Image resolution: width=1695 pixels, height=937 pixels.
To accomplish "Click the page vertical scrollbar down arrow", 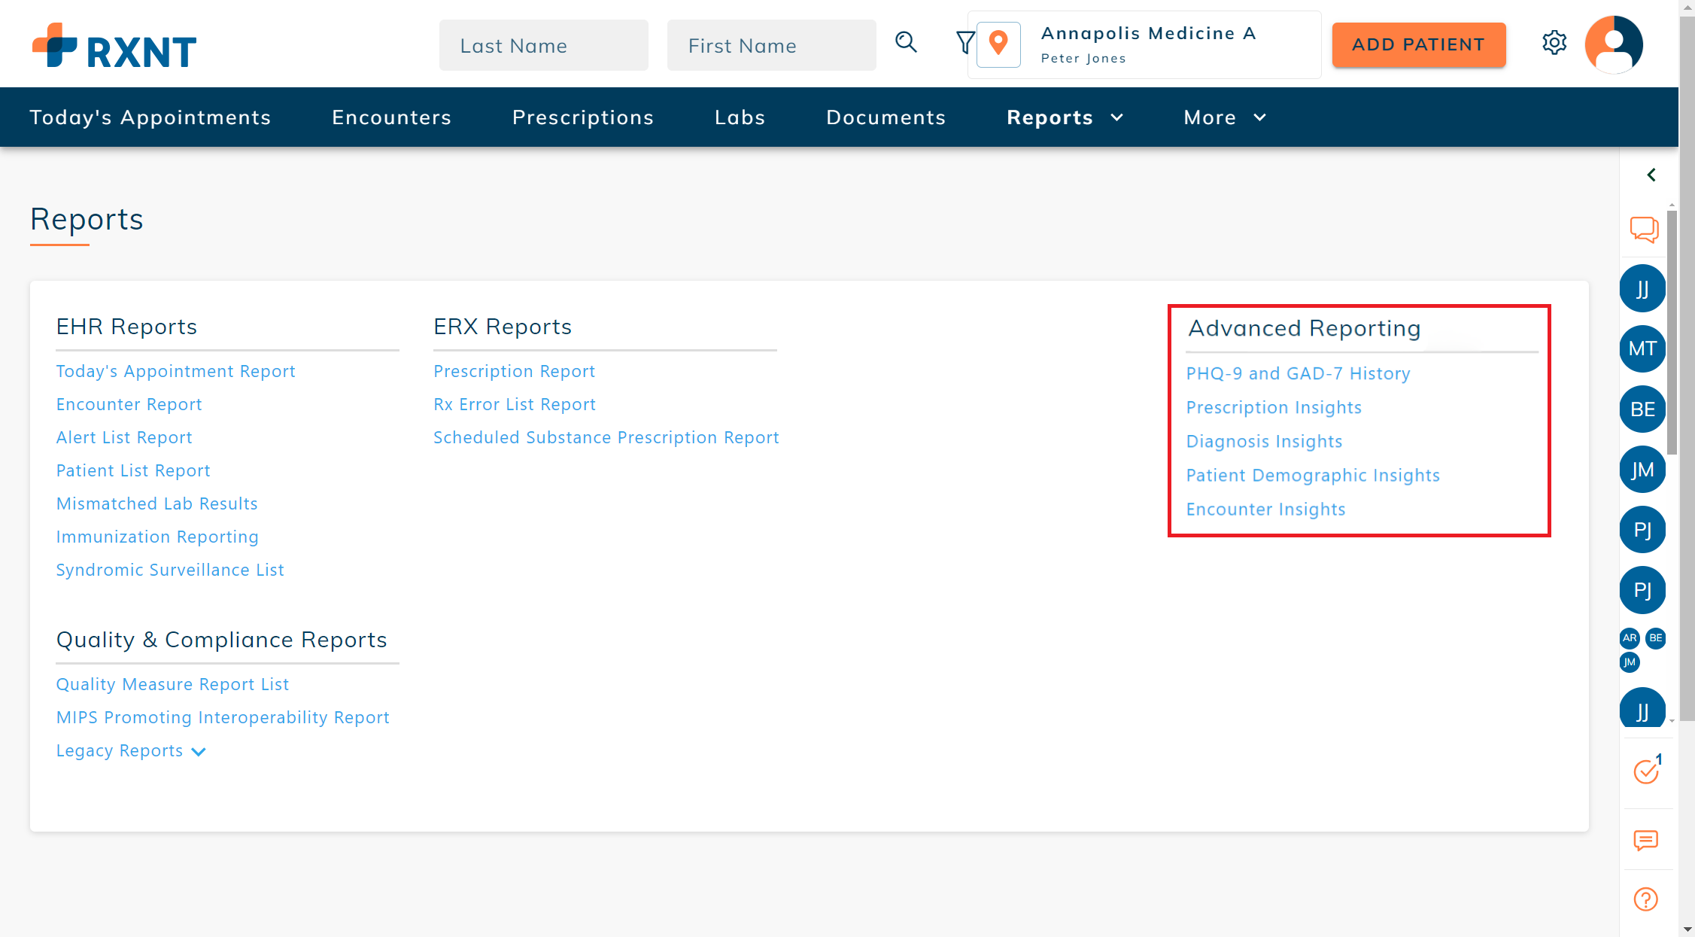I will click(1686, 930).
